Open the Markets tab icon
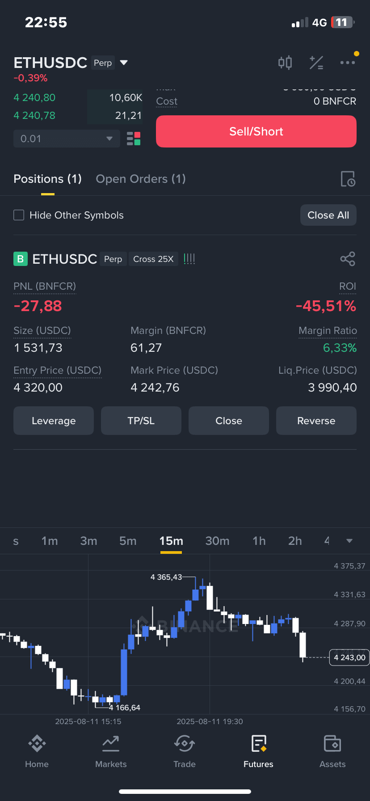The image size is (370, 801). 111,743
